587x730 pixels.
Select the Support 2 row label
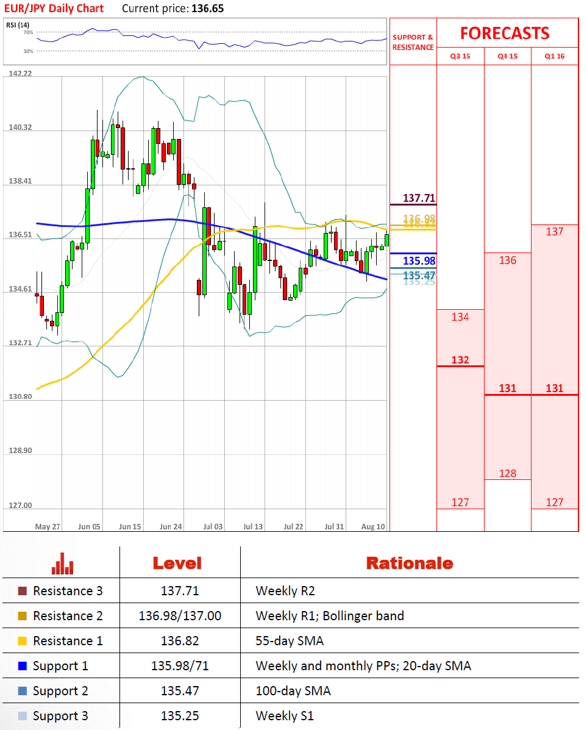point(60,692)
